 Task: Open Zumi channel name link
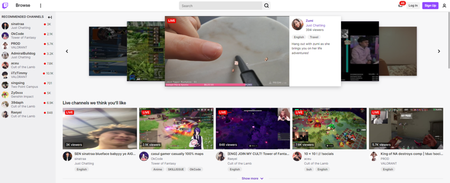[309, 21]
